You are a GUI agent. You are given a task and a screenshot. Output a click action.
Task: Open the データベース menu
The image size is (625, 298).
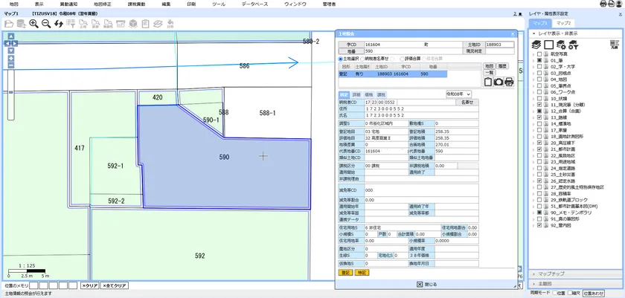tap(255, 4)
